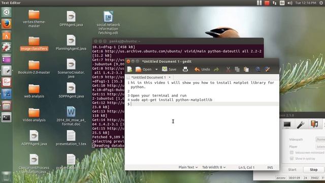The height and width of the screenshot is (183, 325).
Task: Click into line 3 'Open your terminal' text
Action: [x=158, y=96]
